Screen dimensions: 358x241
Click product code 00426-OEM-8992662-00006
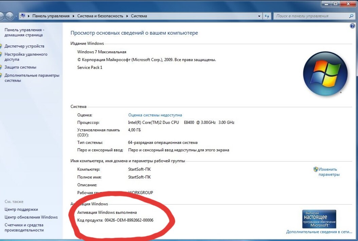pyautogui.click(x=129, y=220)
